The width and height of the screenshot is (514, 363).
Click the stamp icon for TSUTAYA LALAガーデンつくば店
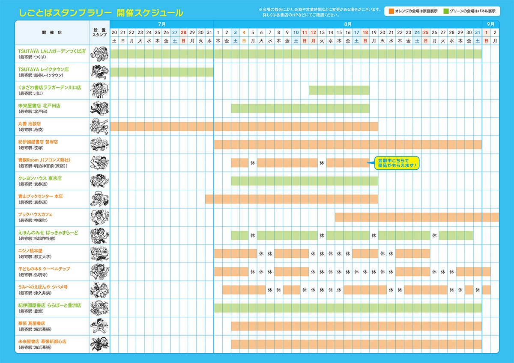(x=99, y=54)
